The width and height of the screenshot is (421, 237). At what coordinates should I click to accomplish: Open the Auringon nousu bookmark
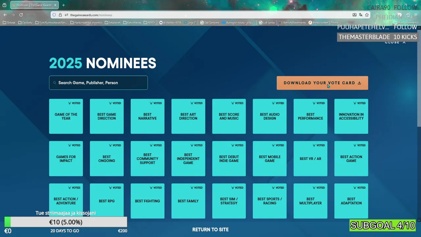(x=238, y=23)
